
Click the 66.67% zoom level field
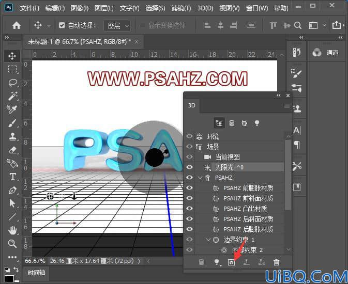pos(35,261)
